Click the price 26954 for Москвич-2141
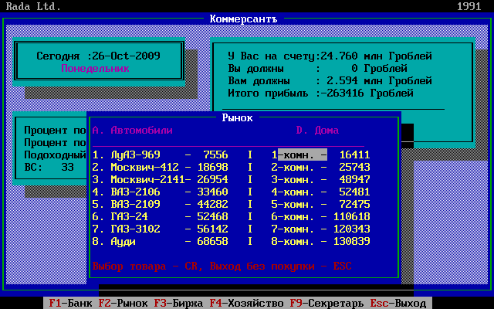This screenshot has width=494, height=309. coord(213,179)
